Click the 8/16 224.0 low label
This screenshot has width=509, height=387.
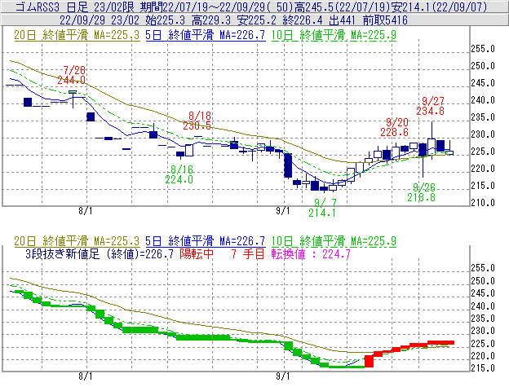179,174
